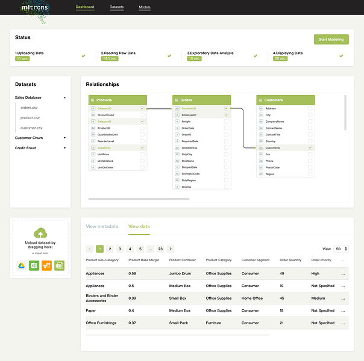Click the Orders table header icon
This screenshot has width=364, height=361.
[177, 100]
